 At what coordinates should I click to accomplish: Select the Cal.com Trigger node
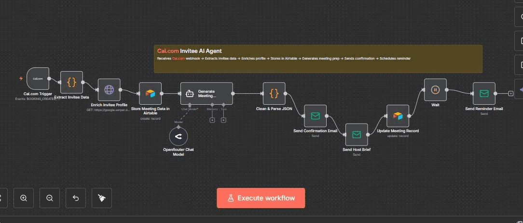38,79
